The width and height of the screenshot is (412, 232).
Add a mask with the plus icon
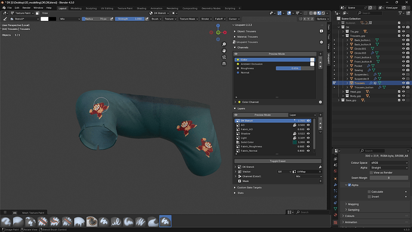[x=320, y=181]
